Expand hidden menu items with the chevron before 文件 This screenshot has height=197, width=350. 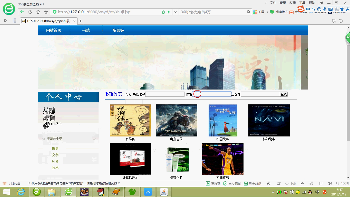[266, 3]
